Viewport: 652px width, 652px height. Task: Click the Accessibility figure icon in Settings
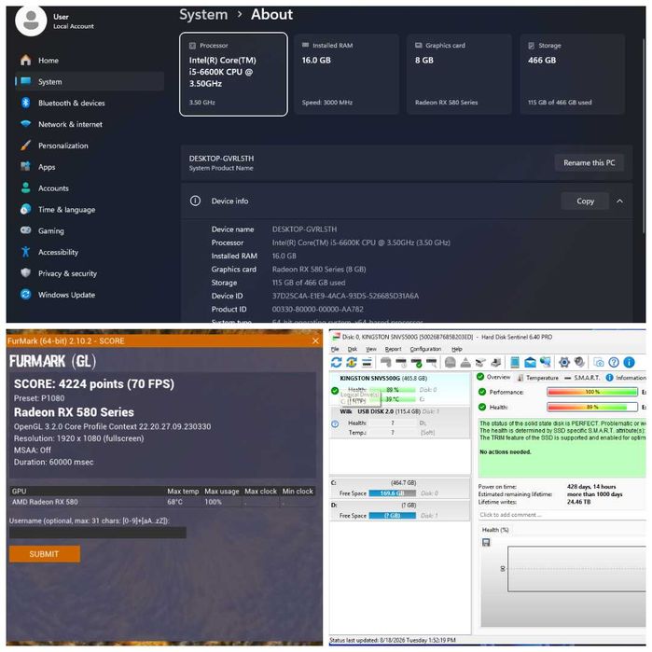pos(26,252)
